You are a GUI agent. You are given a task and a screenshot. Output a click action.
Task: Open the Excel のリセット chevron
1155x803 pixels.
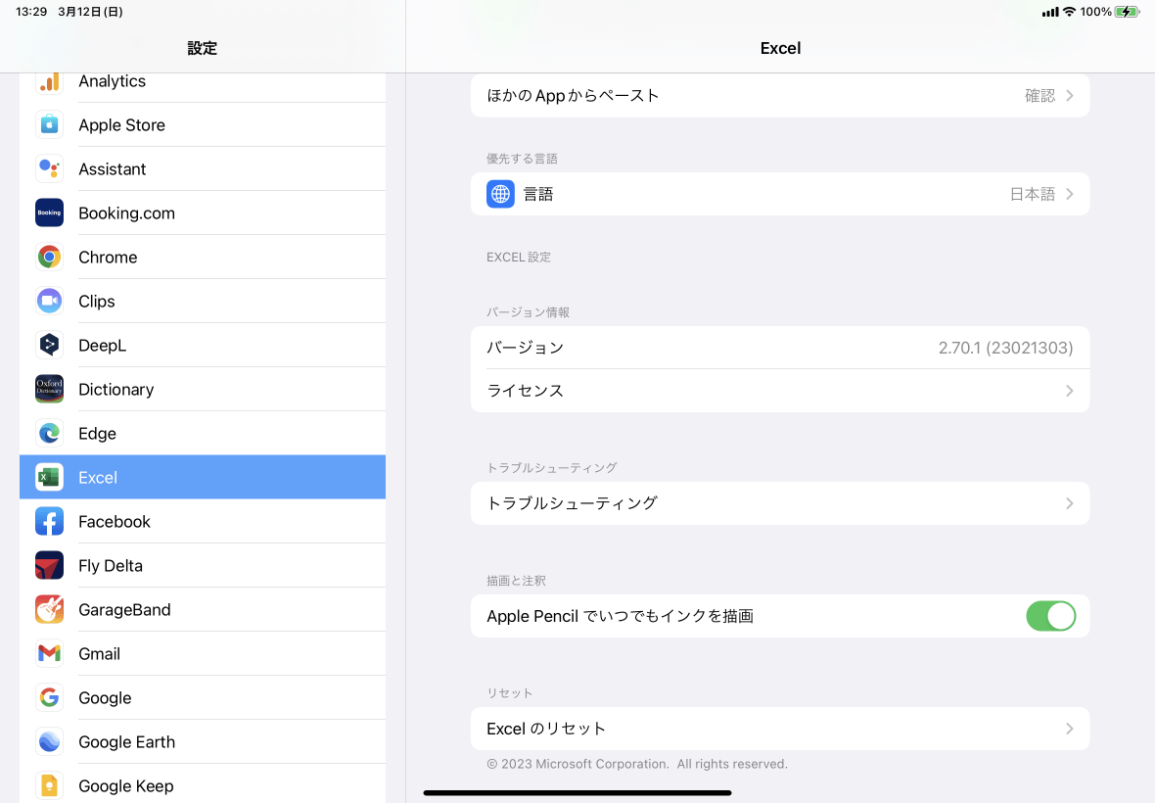1070,729
